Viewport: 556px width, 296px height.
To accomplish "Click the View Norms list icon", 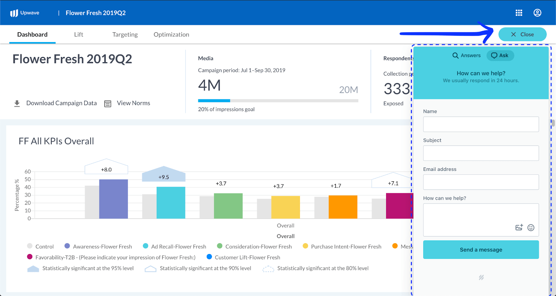I will tap(108, 104).
